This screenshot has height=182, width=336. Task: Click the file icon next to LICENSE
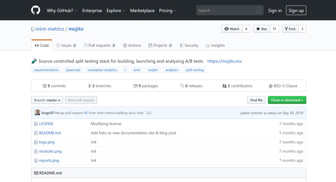coord(36,124)
